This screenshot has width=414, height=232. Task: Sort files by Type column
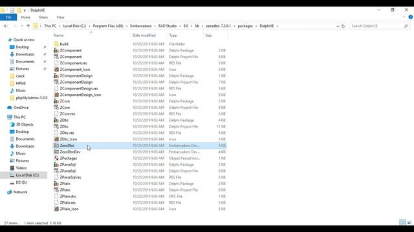coord(173,35)
